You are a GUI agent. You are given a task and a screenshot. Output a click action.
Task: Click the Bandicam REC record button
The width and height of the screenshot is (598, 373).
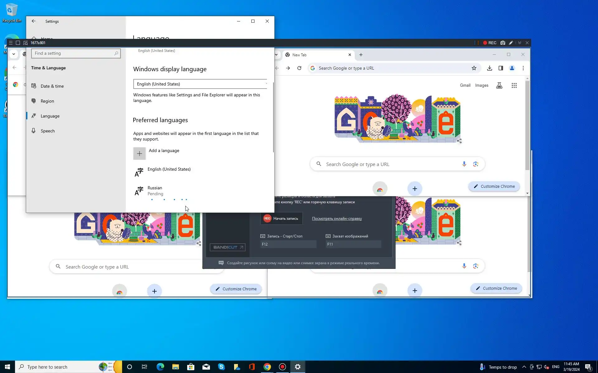[490, 43]
